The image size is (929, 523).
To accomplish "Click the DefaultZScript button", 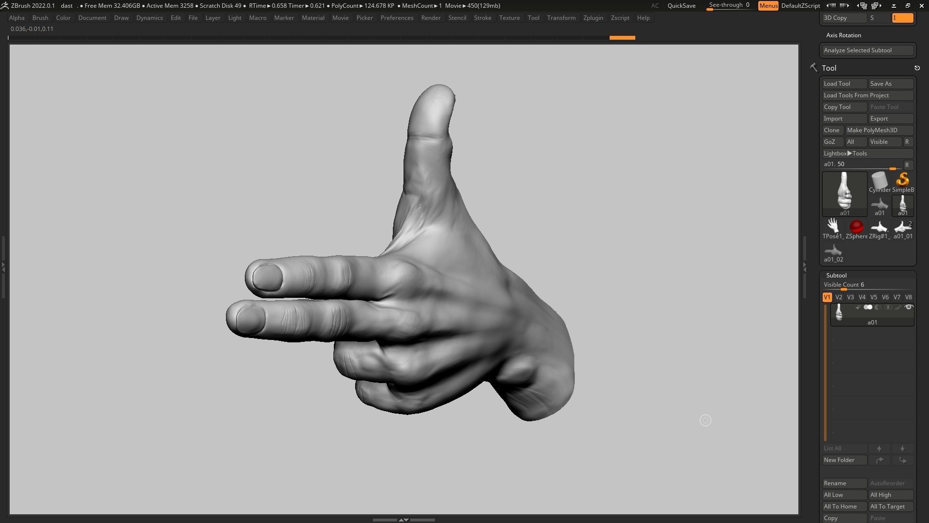I will tap(800, 6).
